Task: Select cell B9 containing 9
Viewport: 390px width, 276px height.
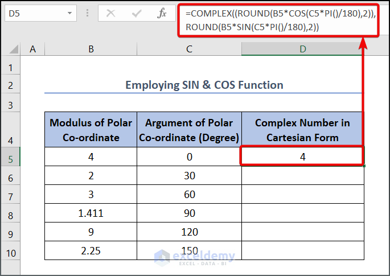Action: point(91,232)
